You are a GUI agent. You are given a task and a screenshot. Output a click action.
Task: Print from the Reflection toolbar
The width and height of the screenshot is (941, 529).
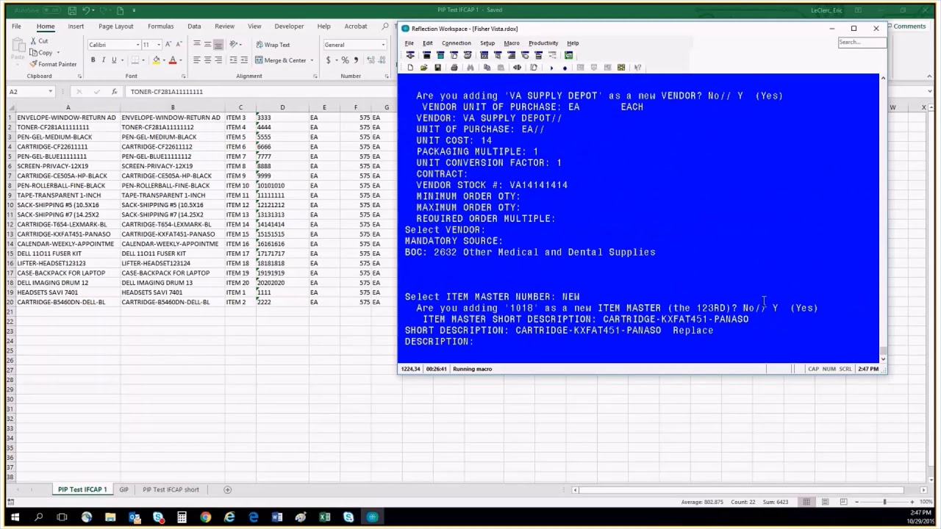click(x=454, y=68)
